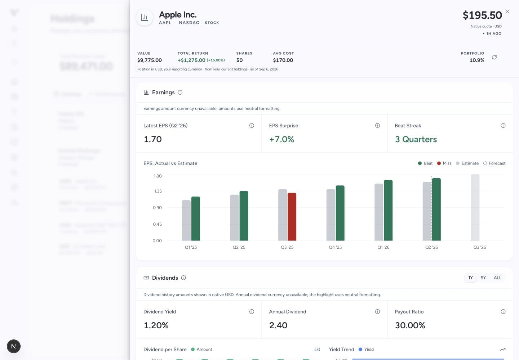Screen dimensions: 519x360
Task: Click the Dividends section money icon
Action: (x=146, y=278)
